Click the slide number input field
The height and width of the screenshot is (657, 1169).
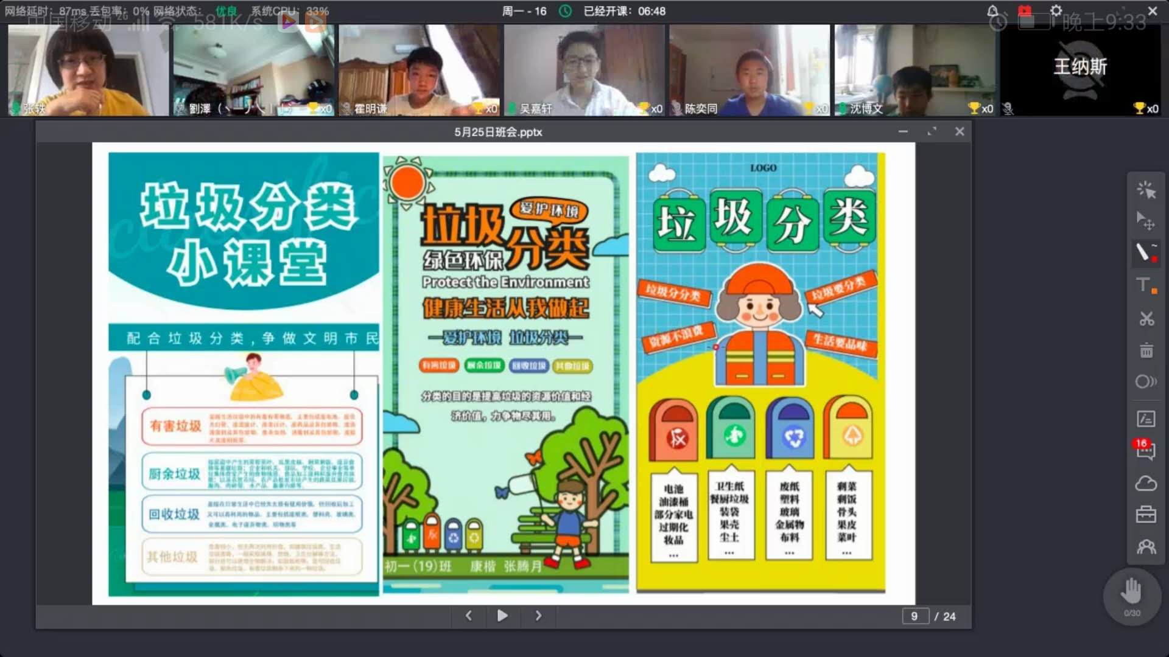(914, 616)
